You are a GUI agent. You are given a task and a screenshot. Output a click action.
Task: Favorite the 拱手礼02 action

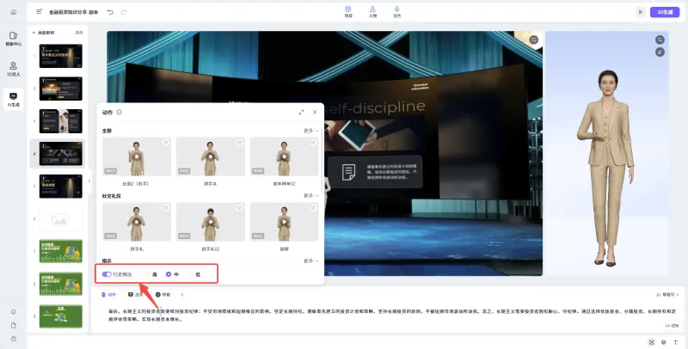tap(239, 208)
